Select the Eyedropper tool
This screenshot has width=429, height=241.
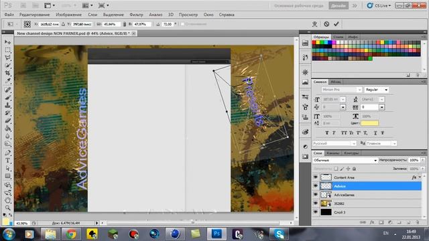pos(7,80)
